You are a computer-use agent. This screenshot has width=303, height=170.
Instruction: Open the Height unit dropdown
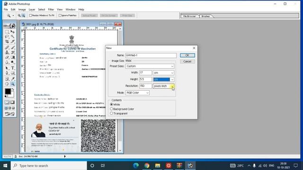[163, 79]
